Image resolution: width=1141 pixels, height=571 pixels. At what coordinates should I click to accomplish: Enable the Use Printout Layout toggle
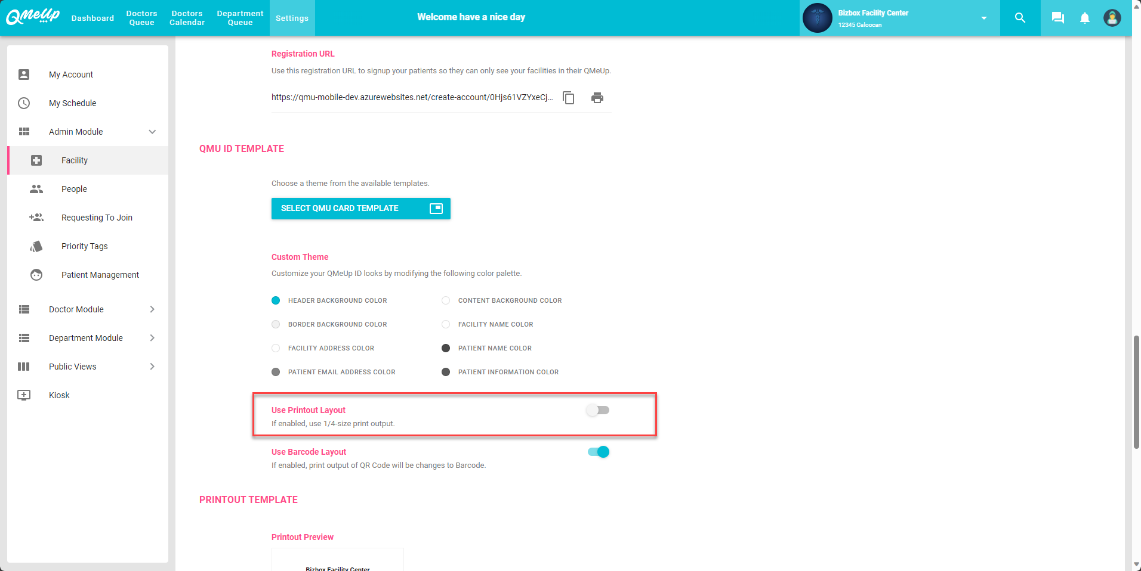click(x=597, y=410)
